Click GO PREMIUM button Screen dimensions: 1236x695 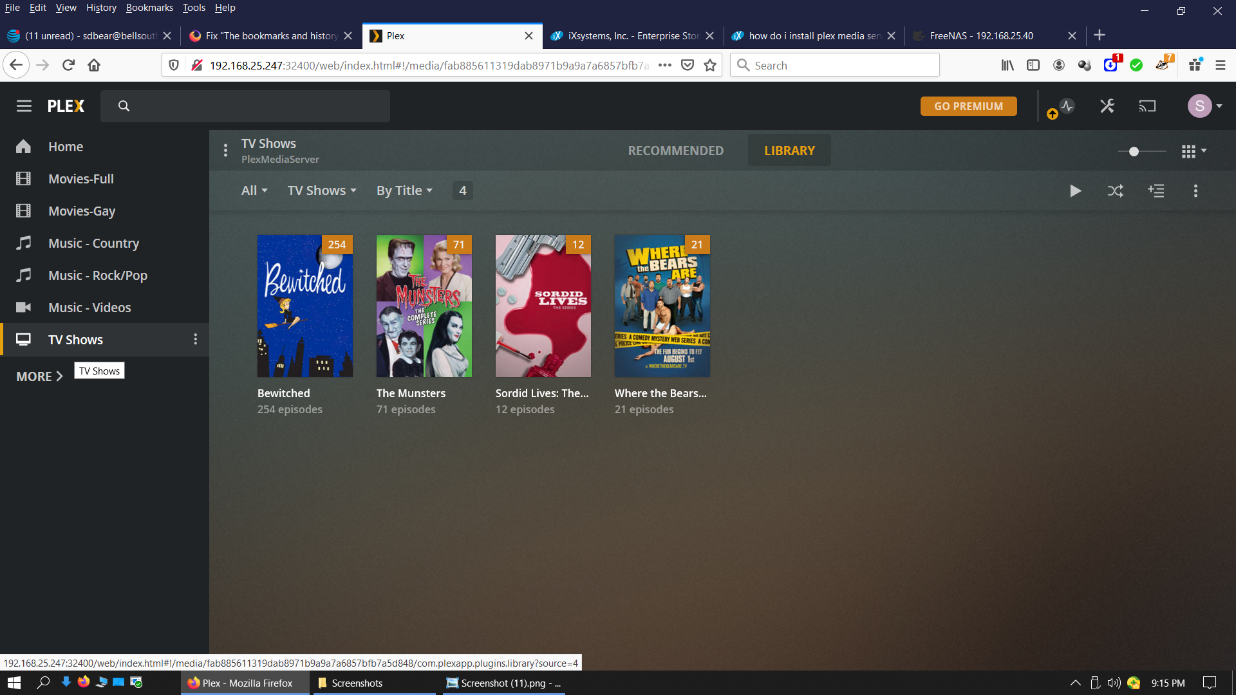click(x=968, y=106)
